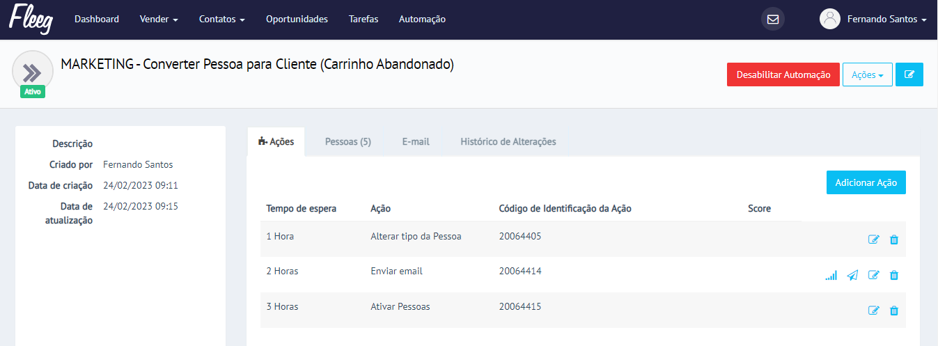Click the Score column header
This screenshot has width=938, height=346.
759,208
